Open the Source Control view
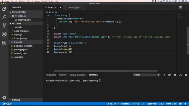189x106 pixels. pyautogui.click(x=4, y=26)
